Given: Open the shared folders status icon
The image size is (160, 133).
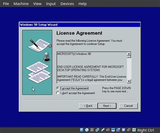Looking at the screenshot, I should click(x=108, y=130).
